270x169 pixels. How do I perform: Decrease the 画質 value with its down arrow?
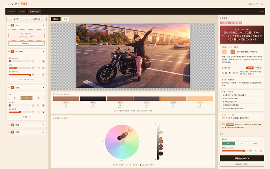point(251,151)
